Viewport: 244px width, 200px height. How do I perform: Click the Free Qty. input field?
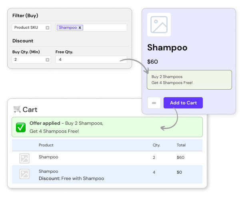91,60
